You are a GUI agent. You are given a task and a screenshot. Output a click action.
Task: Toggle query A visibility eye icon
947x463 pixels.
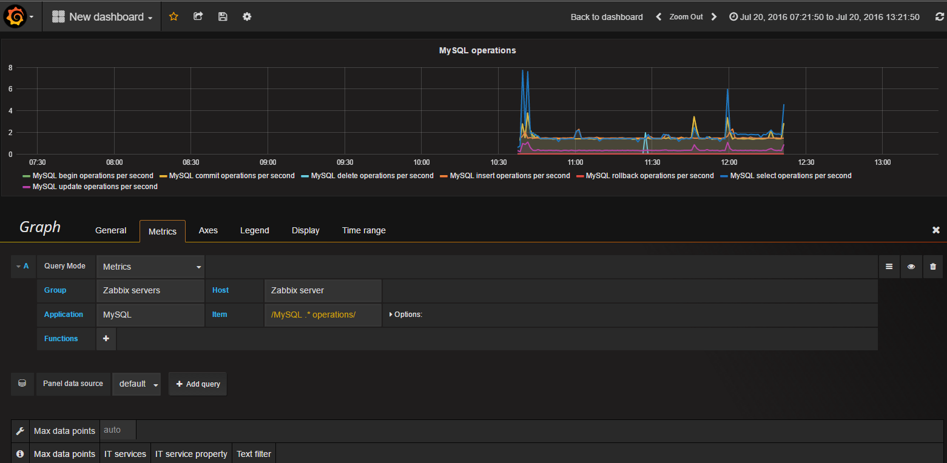[911, 267]
